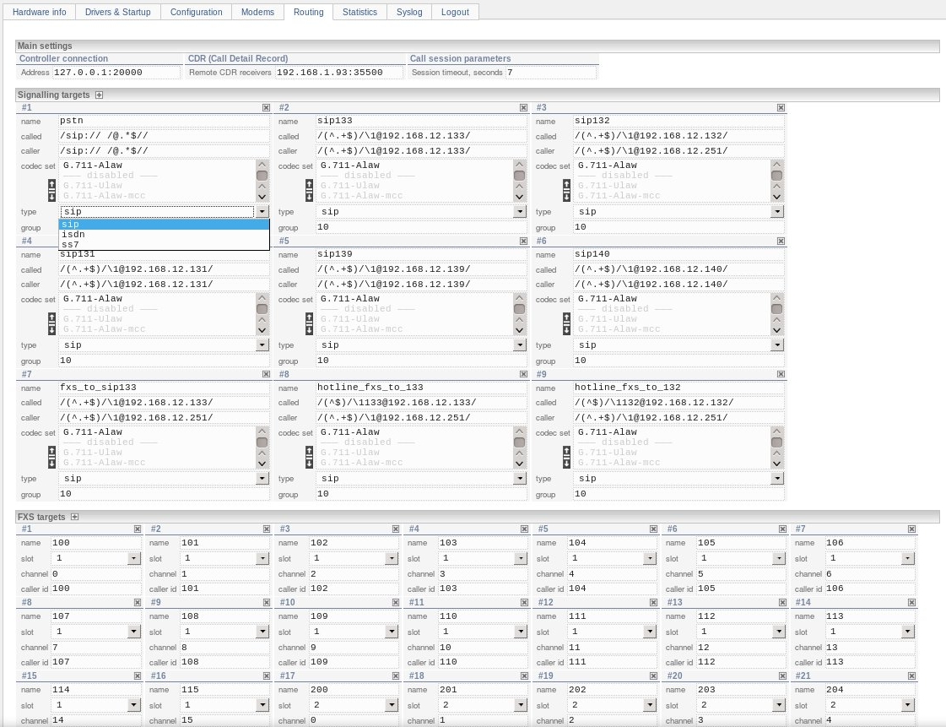Go to the Configuration tab
This screenshot has width=946, height=727.
point(196,12)
